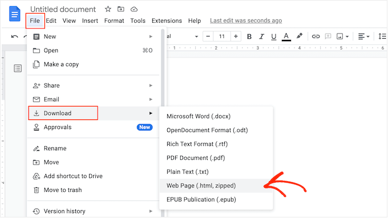The height and width of the screenshot is (218, 388).
Task: Download as EPUB Publication (.epub)
Action: click(216, 199)
